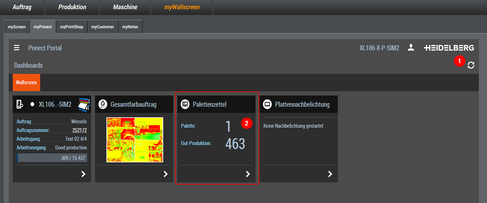The width and height of the screenshot is (487, 203).
Task: Expand Gesamtfarbauftrag tile with chevron
Action: point(165,174)
